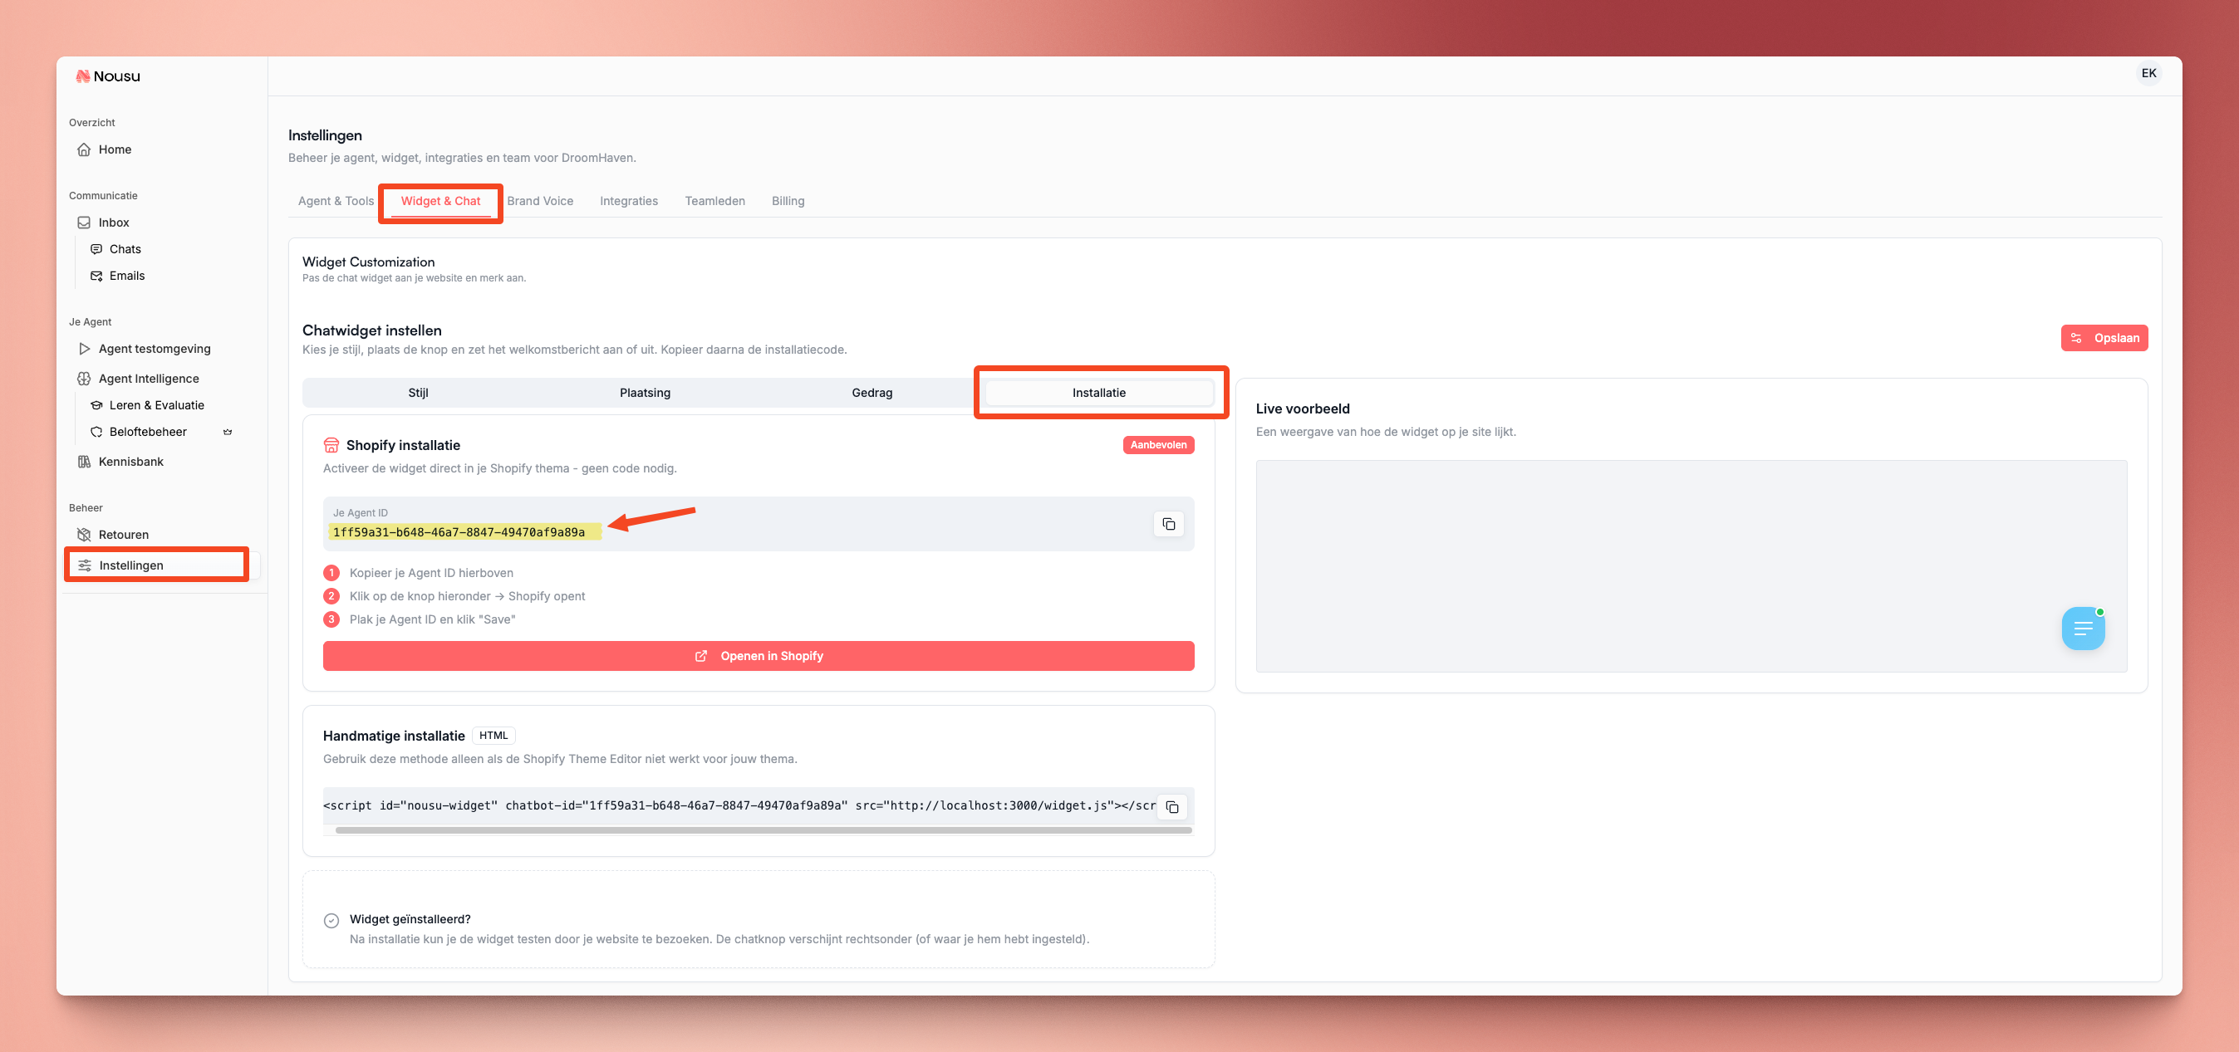Image resolution: width=2239 pixels, height=1052 pixels.
Task: Open Leren & Evaluatie sub-item
Action: pos(156,405)
